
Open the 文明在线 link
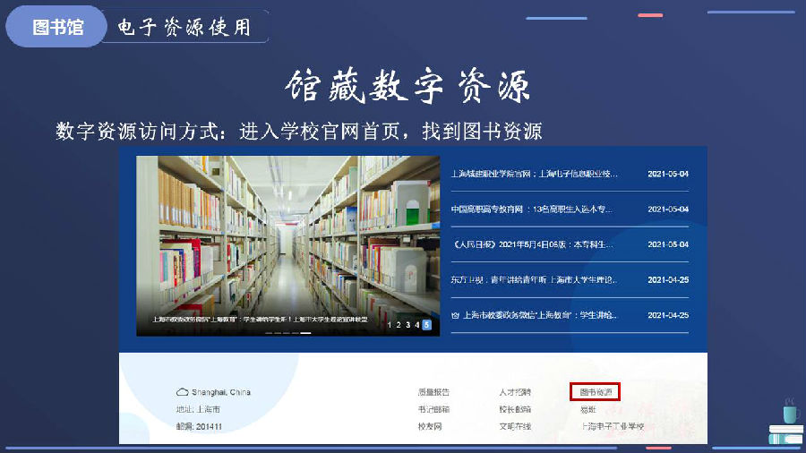click(515, 426)
